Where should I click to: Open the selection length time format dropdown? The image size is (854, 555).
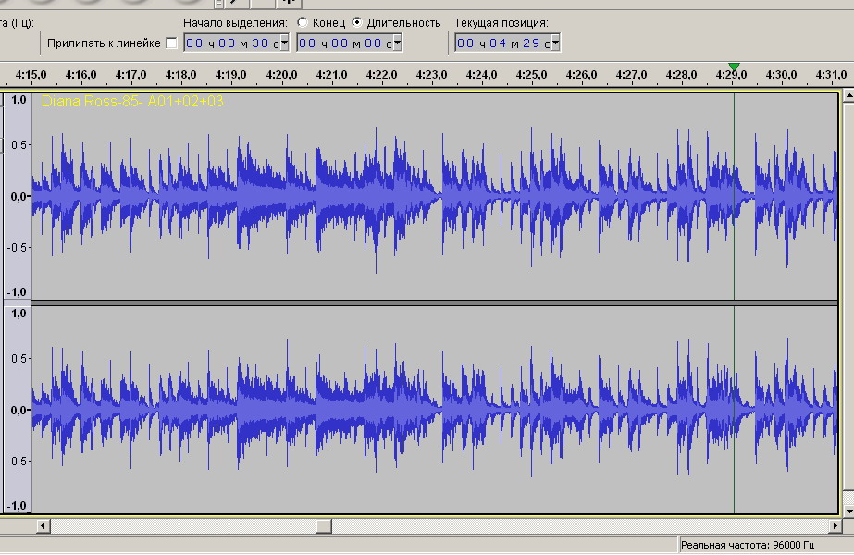(x=397, y=43)
